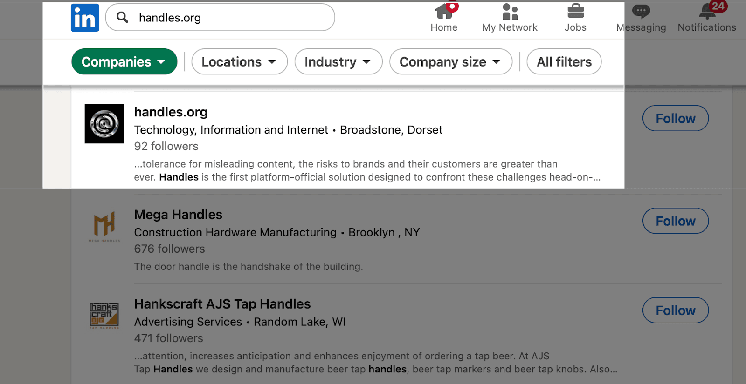Open the Mega Handles company link
The width and height of the screenshot is (746, 384).
[x=178, y=215]
